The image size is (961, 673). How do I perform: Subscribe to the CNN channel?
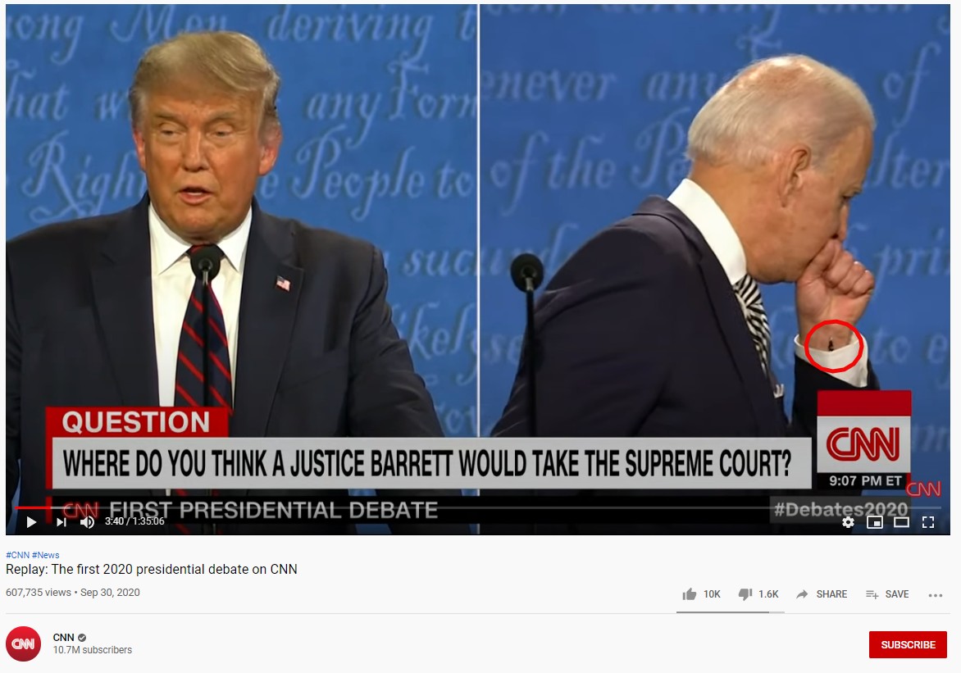pos(908,645)
